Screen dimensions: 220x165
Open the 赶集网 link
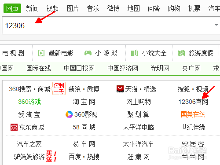tap(139, 157)
